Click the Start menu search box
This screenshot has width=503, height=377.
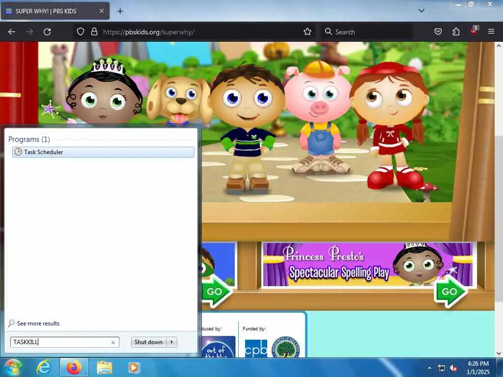point(64,342)
